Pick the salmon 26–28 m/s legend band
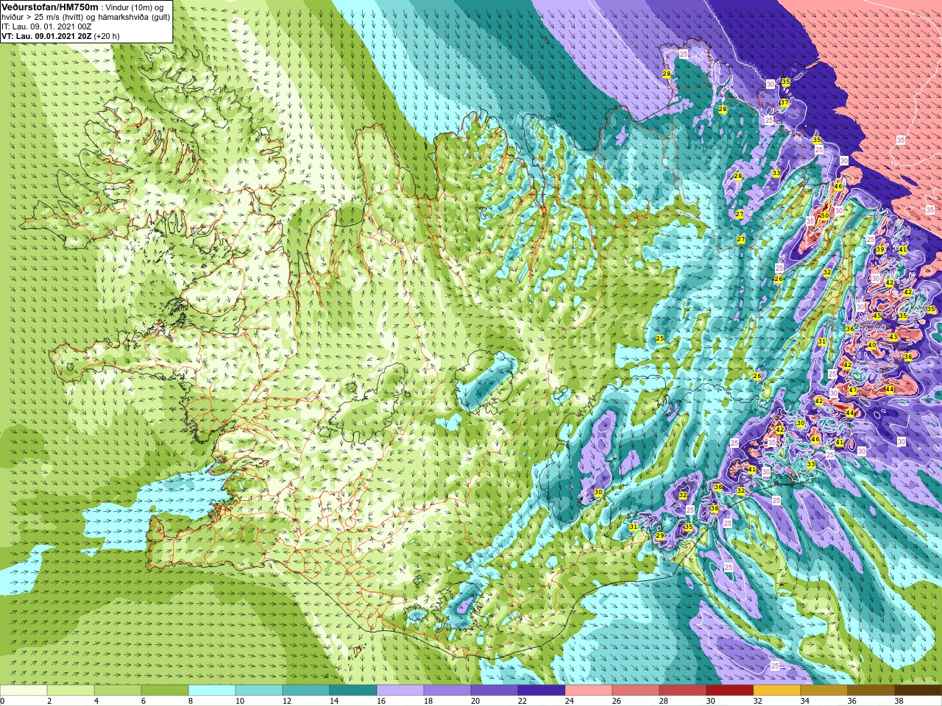 636,691
